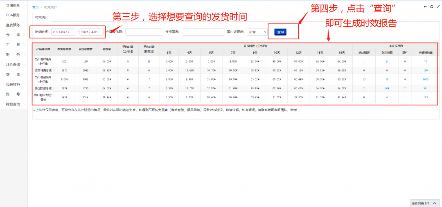Click the 18天 column header

342,53
